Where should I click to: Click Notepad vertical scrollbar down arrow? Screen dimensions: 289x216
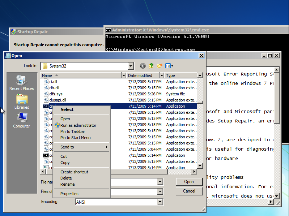click(x=276, y=196)
